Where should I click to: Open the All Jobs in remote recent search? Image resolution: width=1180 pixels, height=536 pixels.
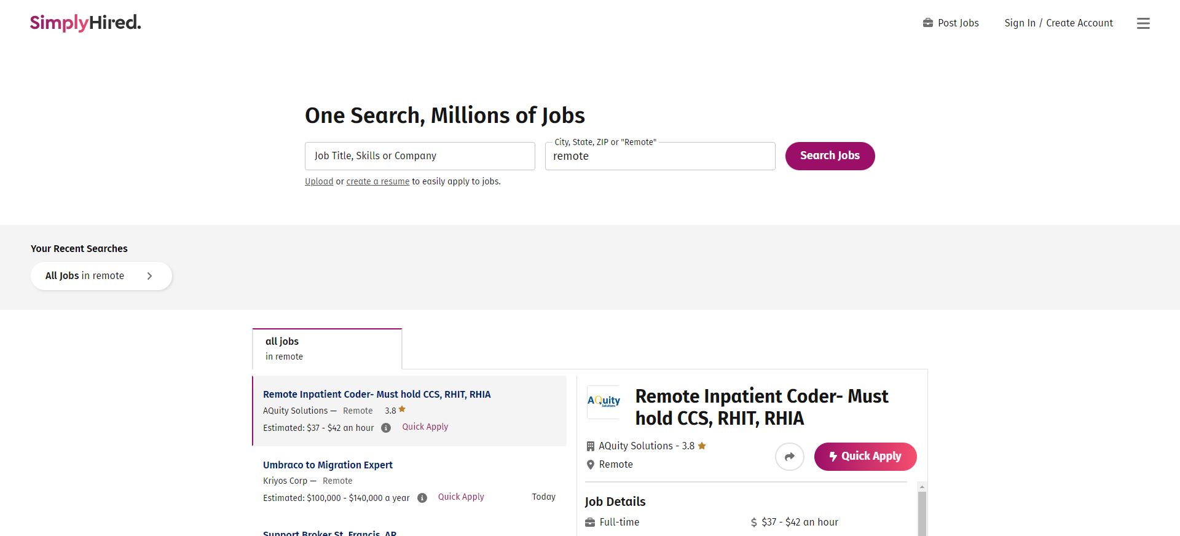tap(101, 276)
